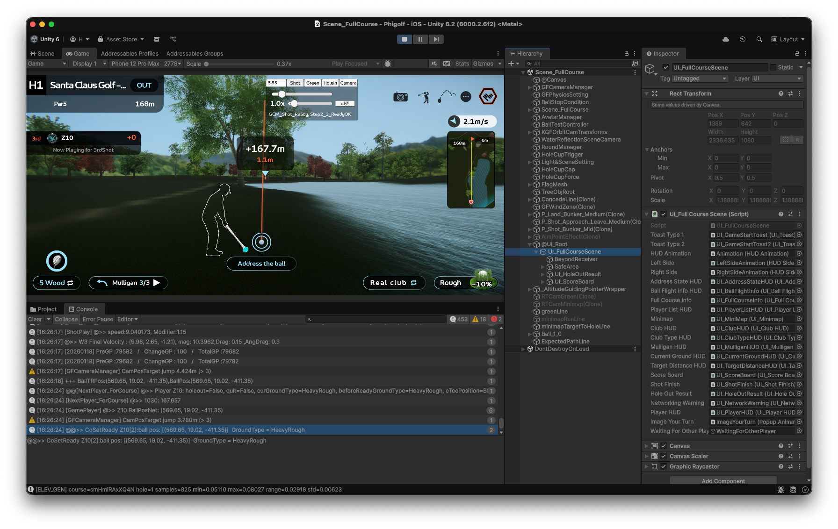Toggle UI_FullCourseScene active checkbox
The width and height of the screenshot is (838, 529).
666,67
